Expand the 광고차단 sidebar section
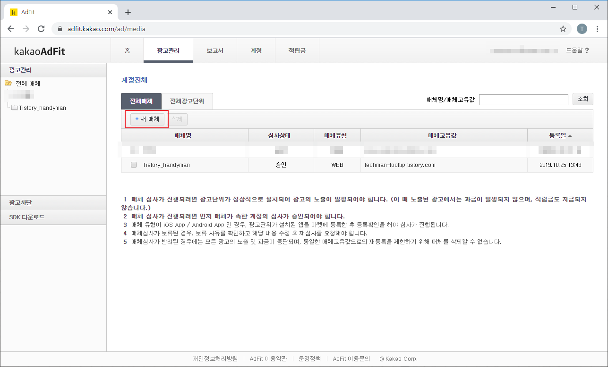 coord(53,202)
